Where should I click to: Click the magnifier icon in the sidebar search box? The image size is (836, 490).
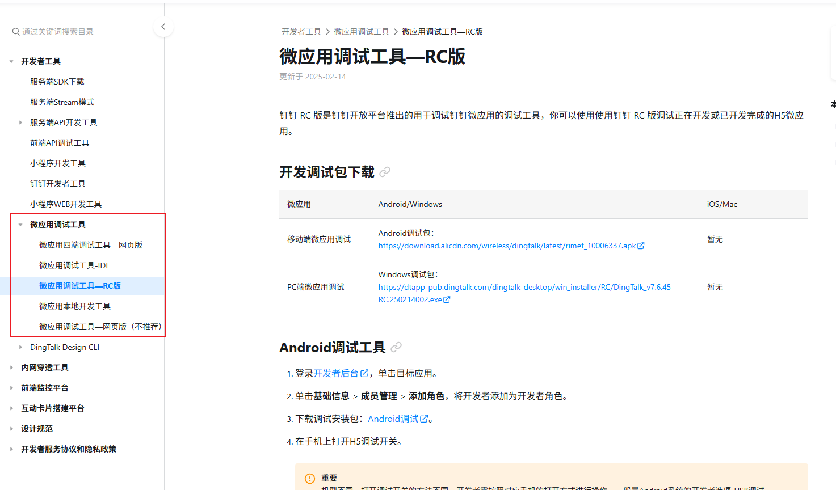click(x=15, y=31)
